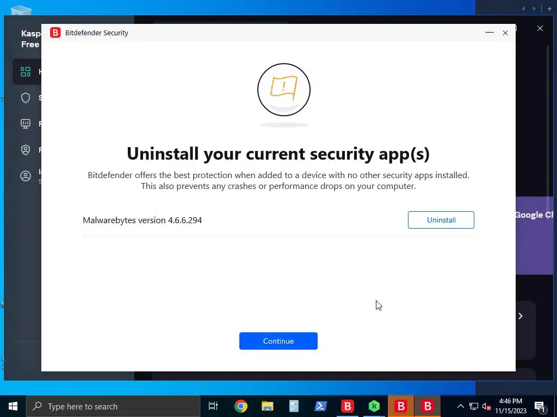Image resolution: width=557 pixels, height=417 pixels.
Task: Click Uninstall for Malwarebytes version 4.6.6.294
Action: [441, 220]
